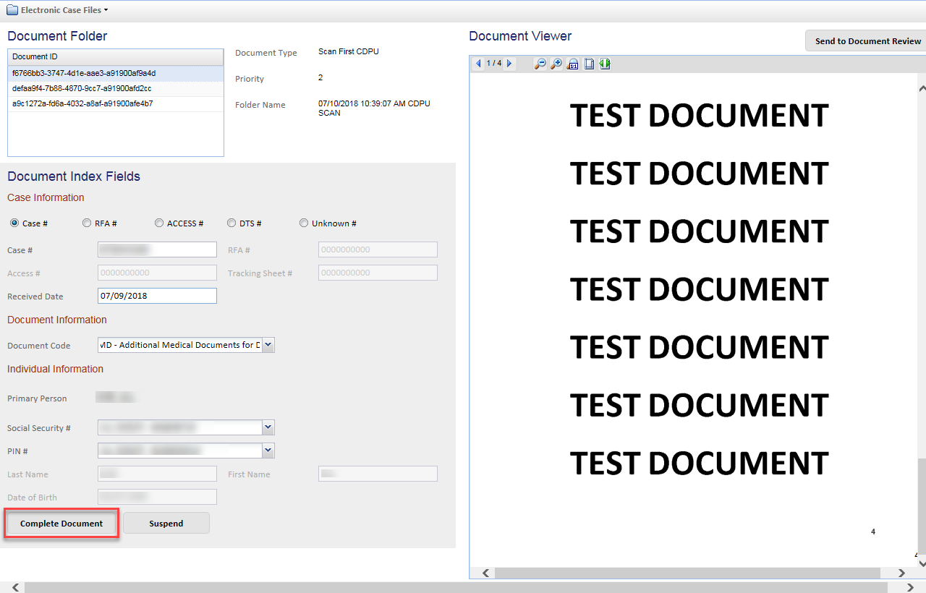Choose the Unknown # radio option
This screenshot has height=593, width=926.
[304, 223]
